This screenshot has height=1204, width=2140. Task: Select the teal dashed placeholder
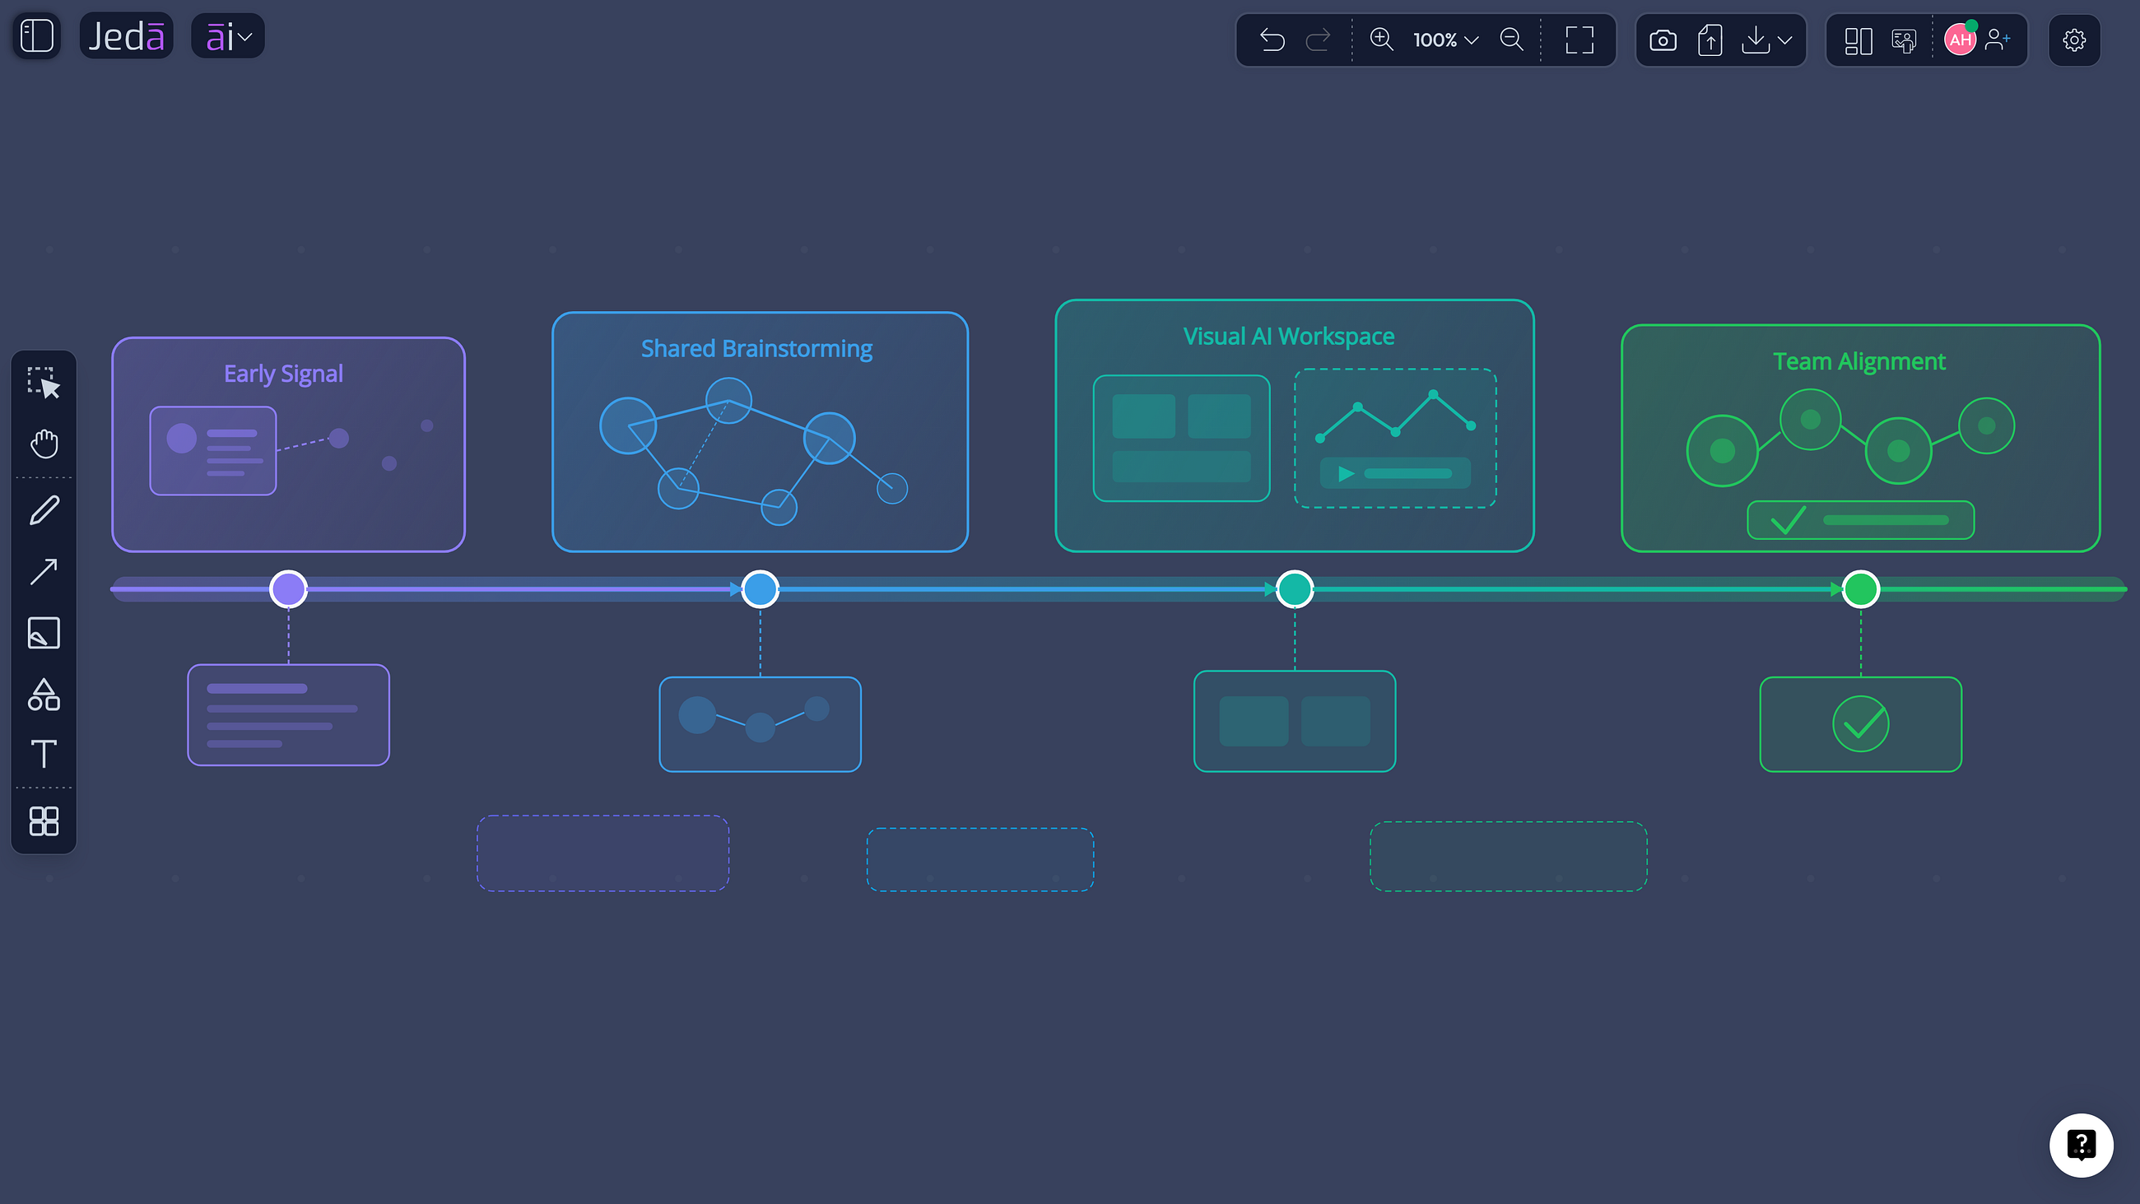(1509, 857)
